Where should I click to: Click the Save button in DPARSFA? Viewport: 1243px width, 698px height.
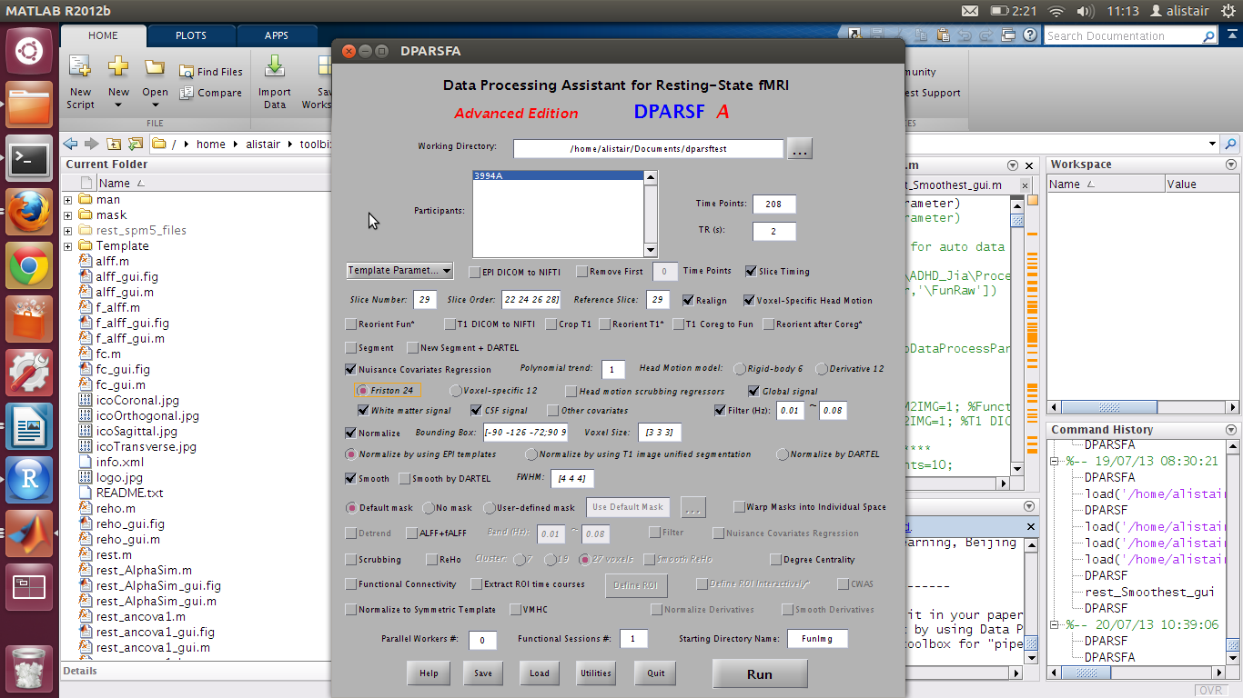tap(483, 673)
